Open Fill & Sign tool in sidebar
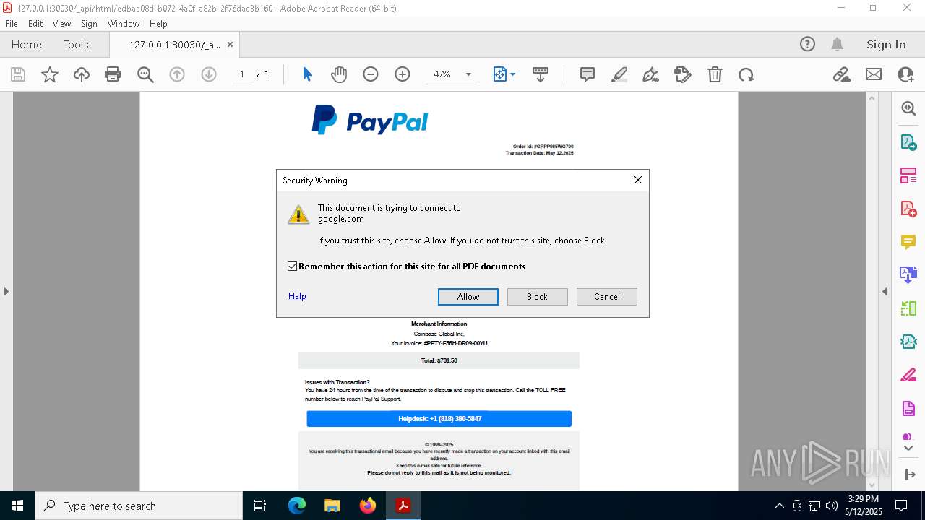The height and width of the screenshot is (520, 925). click(x=908, y=375)
